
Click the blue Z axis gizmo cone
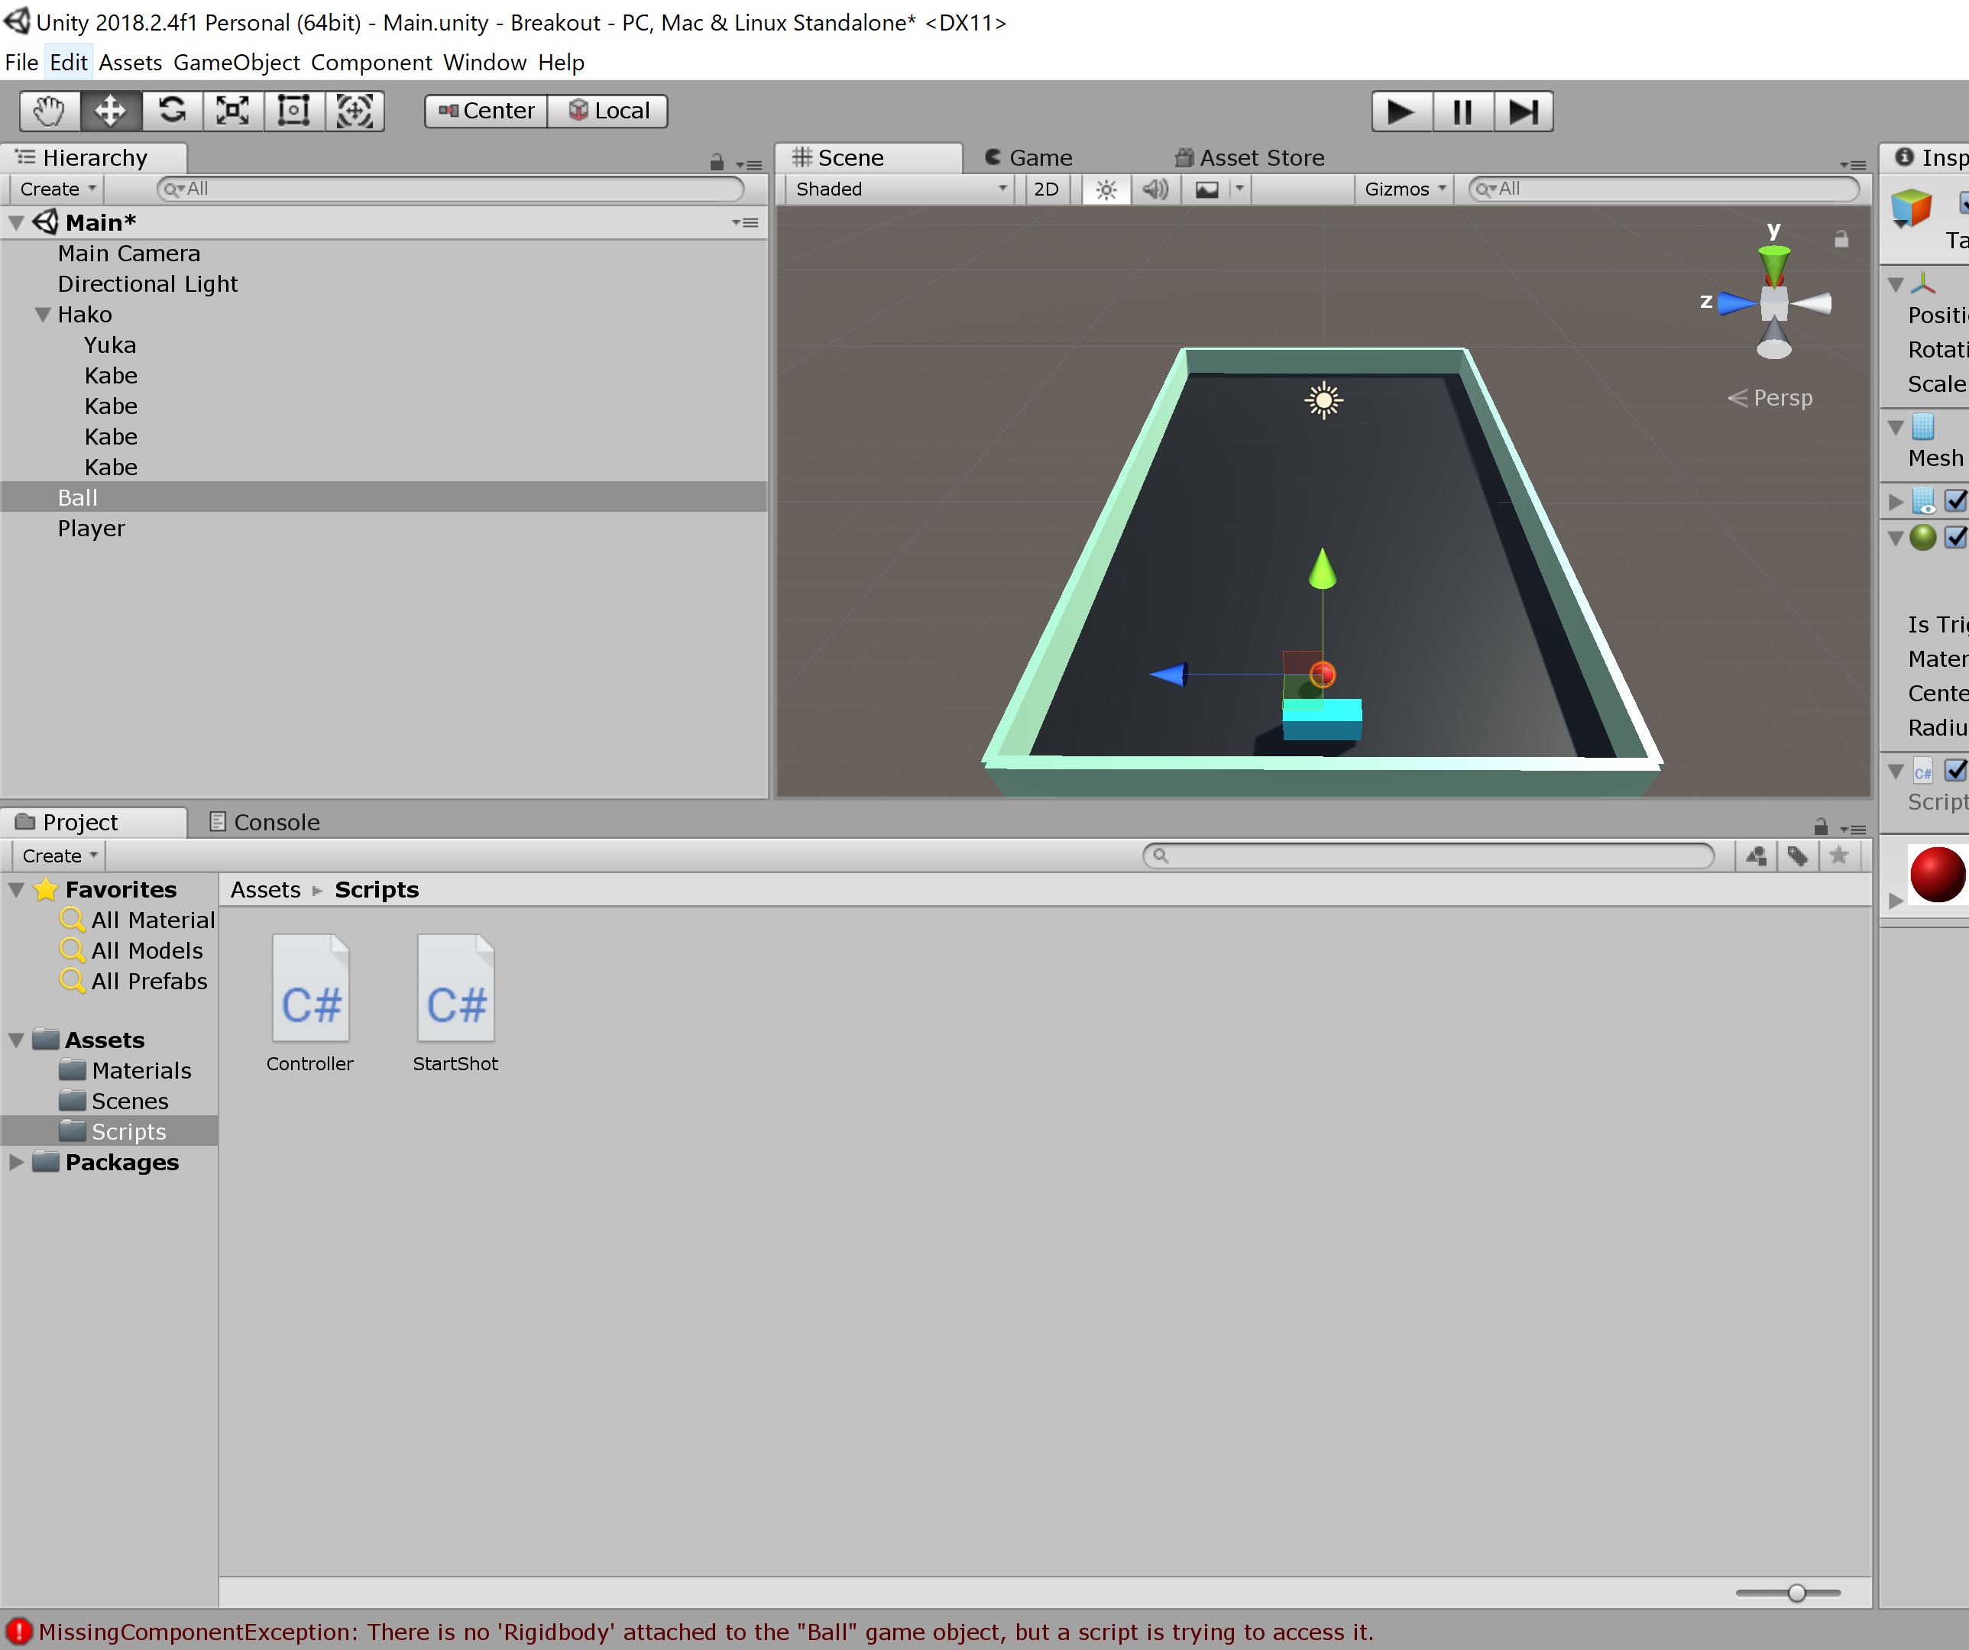pyautogui.click(x=1737, y=304)
